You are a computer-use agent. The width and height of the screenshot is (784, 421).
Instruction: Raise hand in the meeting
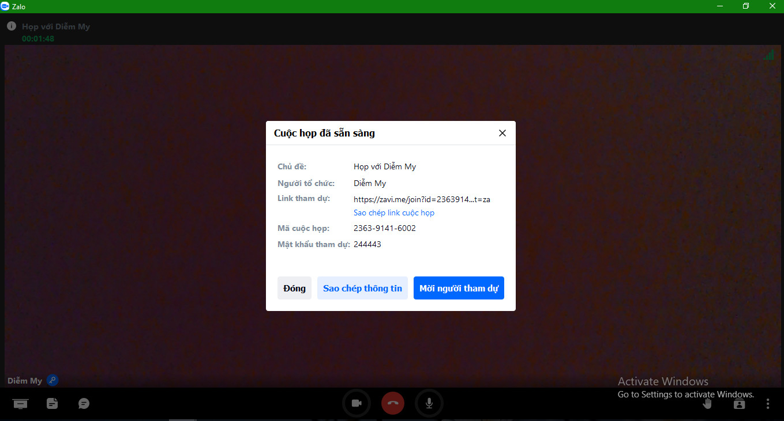click(x=707, y=404)
